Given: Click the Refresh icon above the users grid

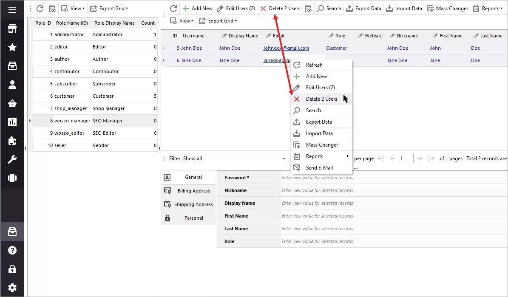Looking at the screenshot, I should point(173,8).
